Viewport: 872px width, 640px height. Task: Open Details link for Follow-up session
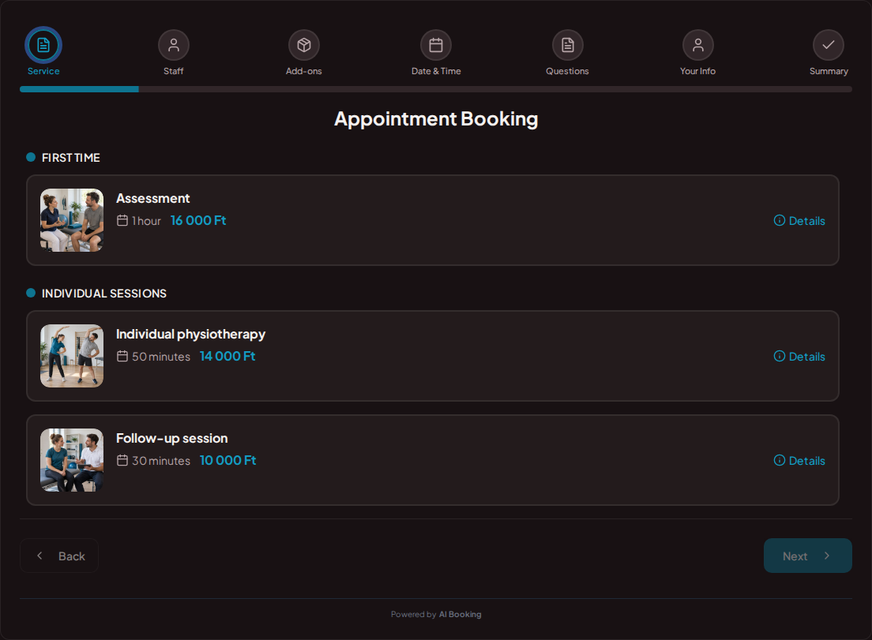[807, 461]
